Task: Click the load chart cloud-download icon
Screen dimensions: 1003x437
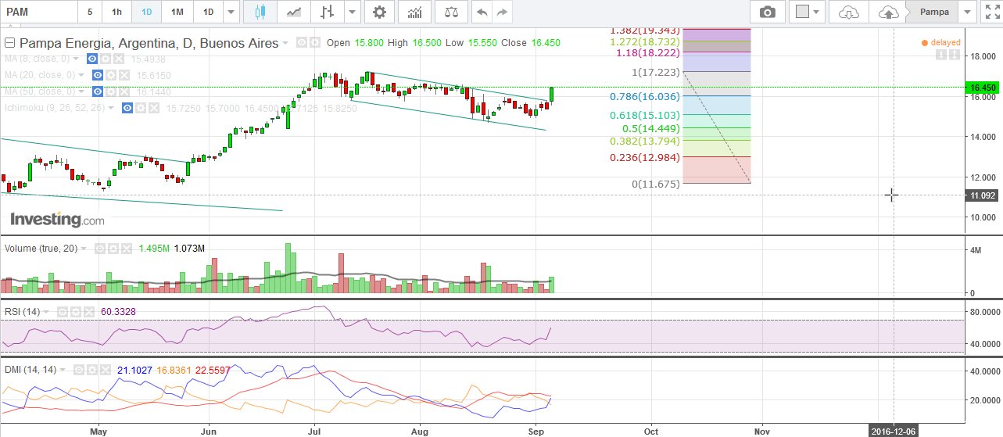Action: pos(848,12)
